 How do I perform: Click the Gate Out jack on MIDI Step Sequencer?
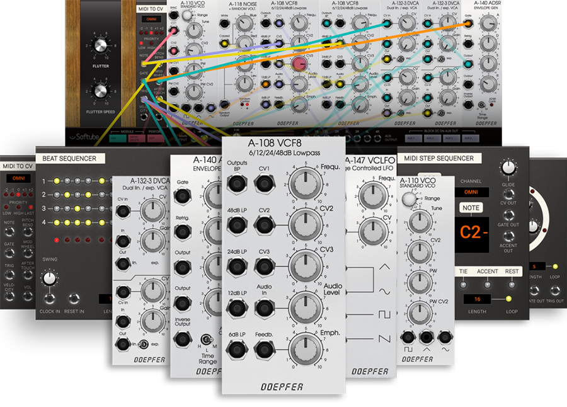tap(508, 214)
